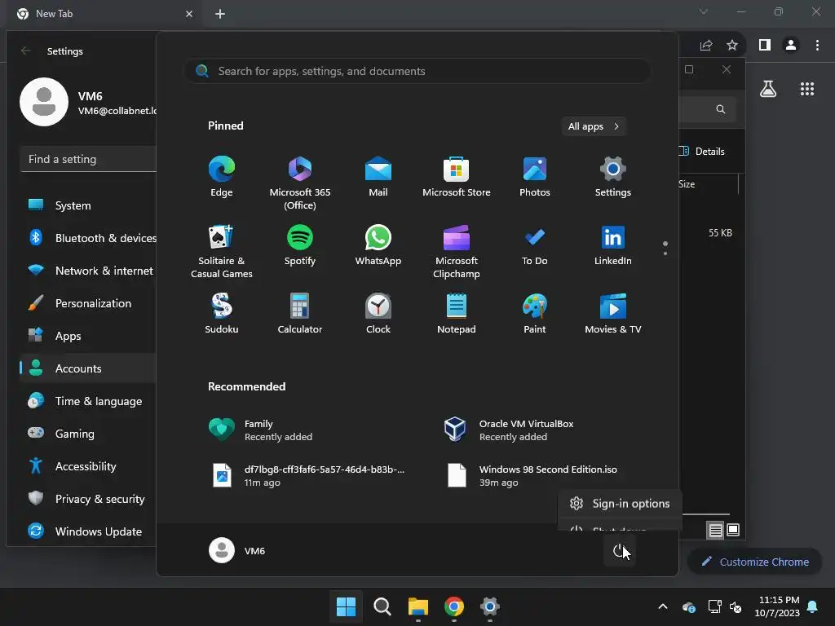Open Chrome Labs flask icon
Screen dimensions: 835x626
(x=768, y=89)
